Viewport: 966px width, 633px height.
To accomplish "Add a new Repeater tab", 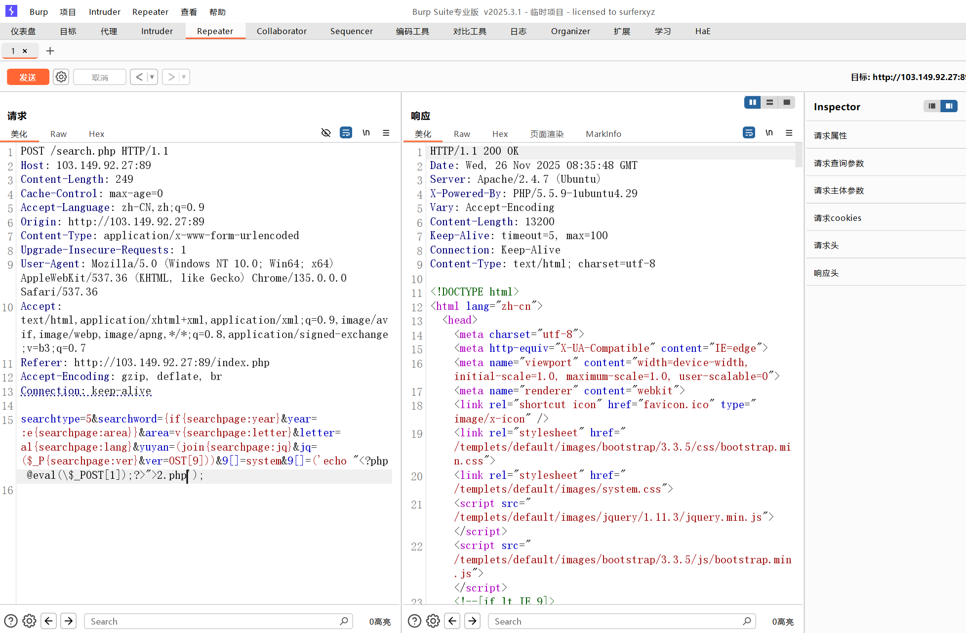I will click(x=50, y=51).
